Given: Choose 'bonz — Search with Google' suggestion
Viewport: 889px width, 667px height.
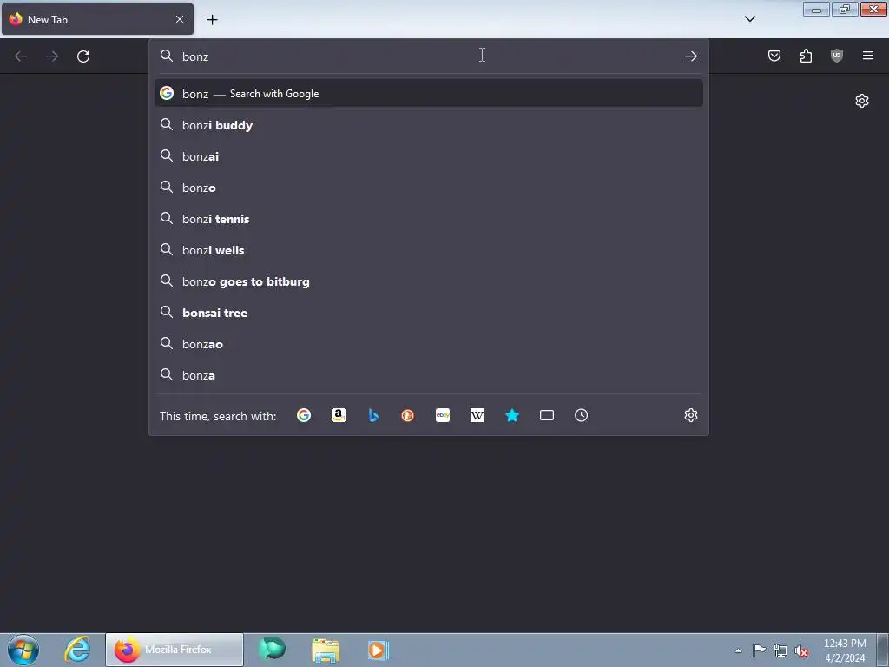Looking at the screenshot, I should [429, 94].
